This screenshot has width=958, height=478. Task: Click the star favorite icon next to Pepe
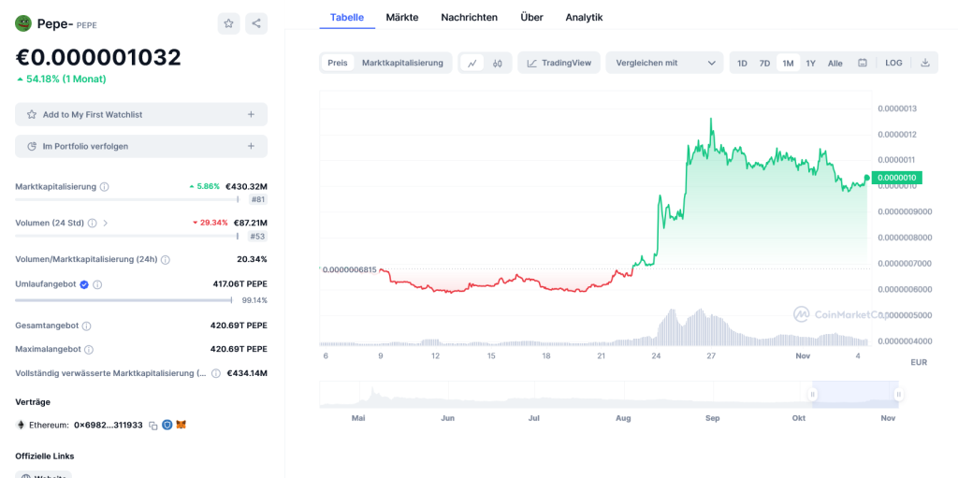(228, 23)
